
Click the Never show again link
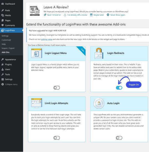118,15
